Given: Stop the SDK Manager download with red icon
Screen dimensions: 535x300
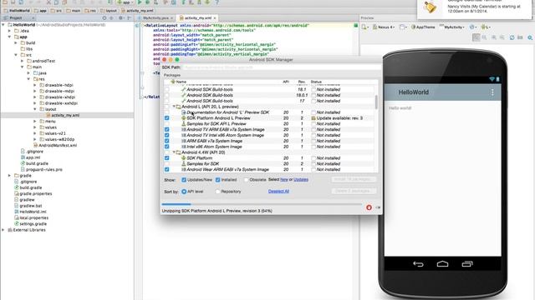Looking at the screenshot, I should tap(369, 207).
